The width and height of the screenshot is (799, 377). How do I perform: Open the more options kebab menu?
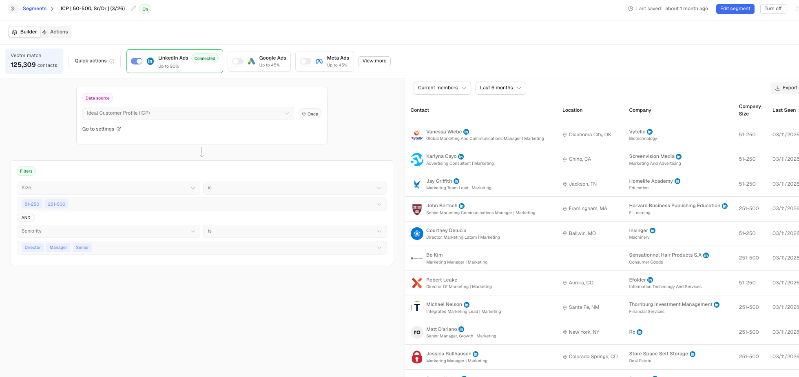(797, 9)
